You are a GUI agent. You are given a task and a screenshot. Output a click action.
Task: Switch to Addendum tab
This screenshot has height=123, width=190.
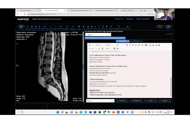pos(136,41)
